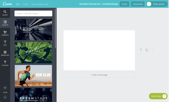Move page up with the up arrow
This screenshot has height=102, width=169.
(x=141, y=46)
